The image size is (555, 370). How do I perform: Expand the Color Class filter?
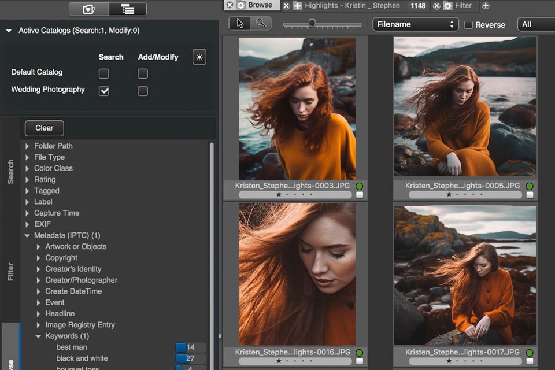tap(27, 169)
